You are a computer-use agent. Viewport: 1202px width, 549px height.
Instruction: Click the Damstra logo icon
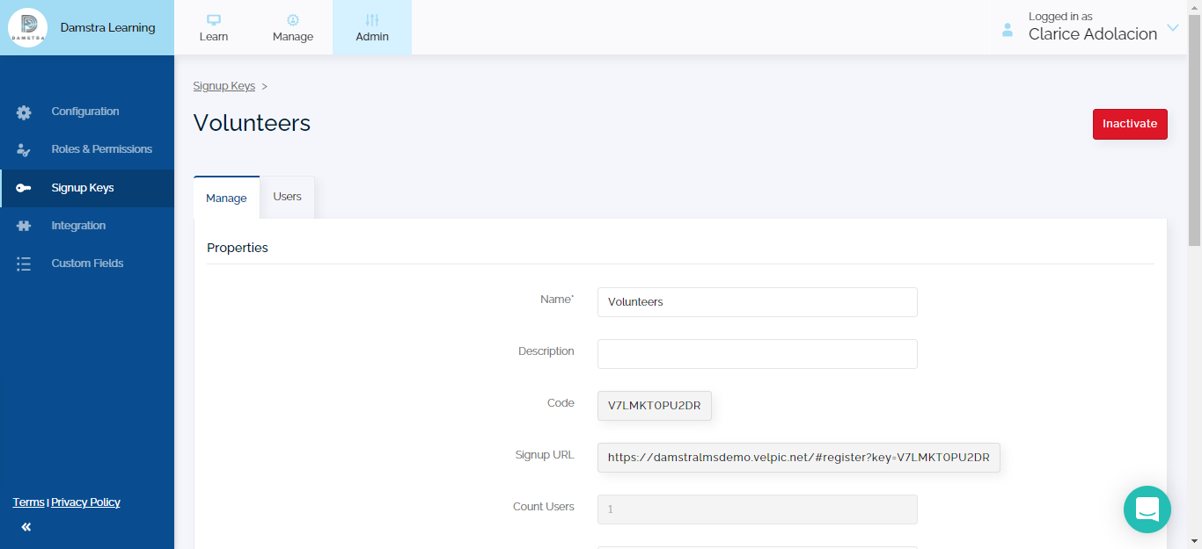[x=27, y=27]
